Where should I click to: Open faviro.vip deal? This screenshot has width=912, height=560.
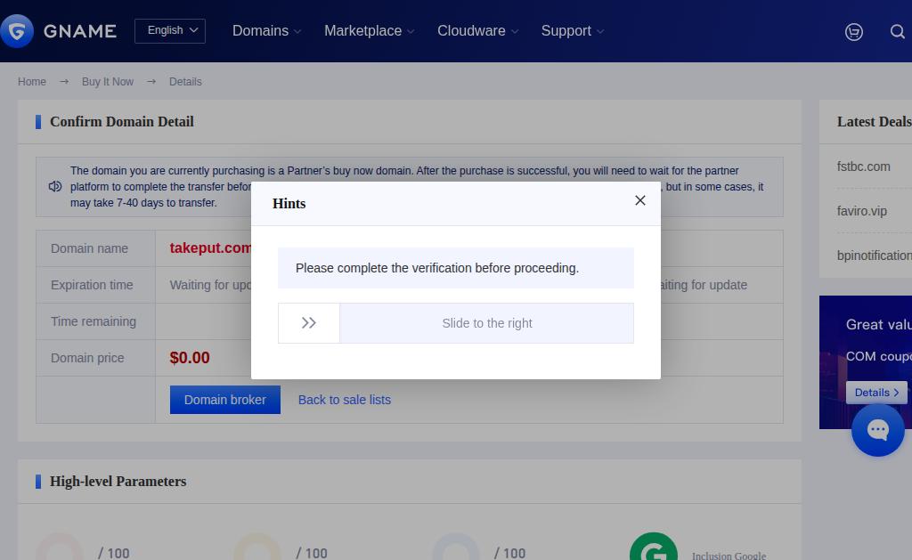click(x=861, y=211)
